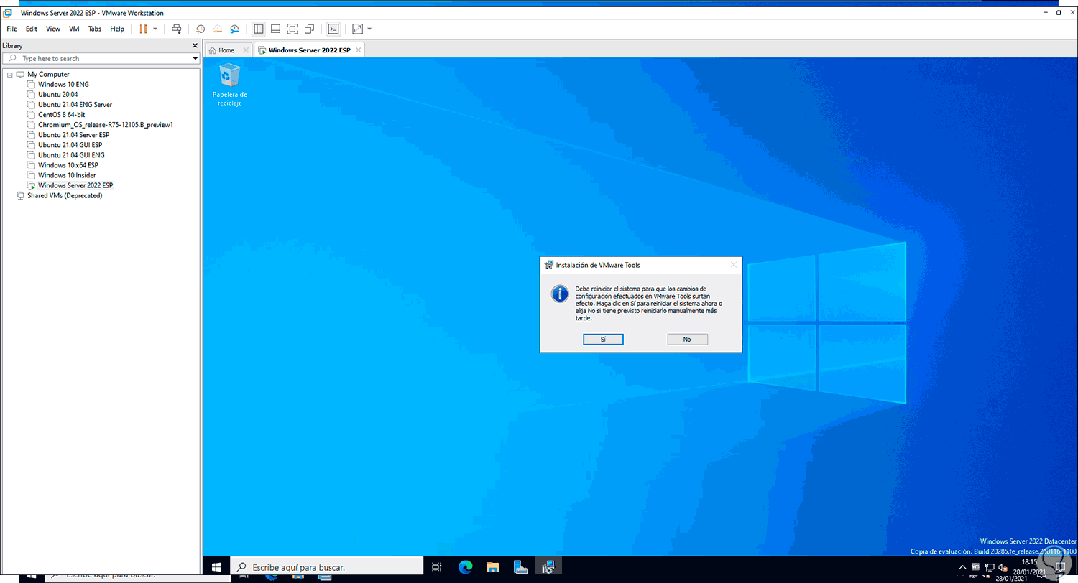Select Ubuntu 21.04 GUI ESP in library
The height and width of the screenshot is (583, 1078).
click(70, 145)
